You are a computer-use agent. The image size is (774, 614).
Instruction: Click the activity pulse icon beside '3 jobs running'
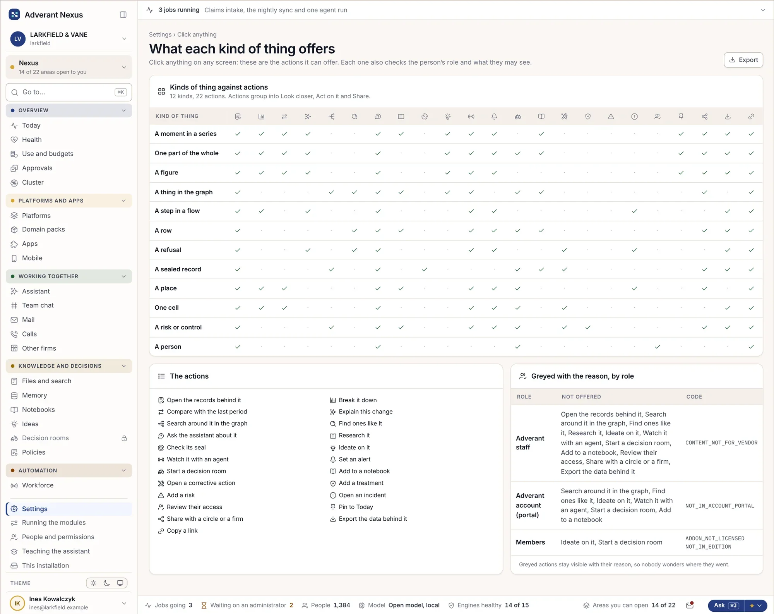click(x=150, y=10)
